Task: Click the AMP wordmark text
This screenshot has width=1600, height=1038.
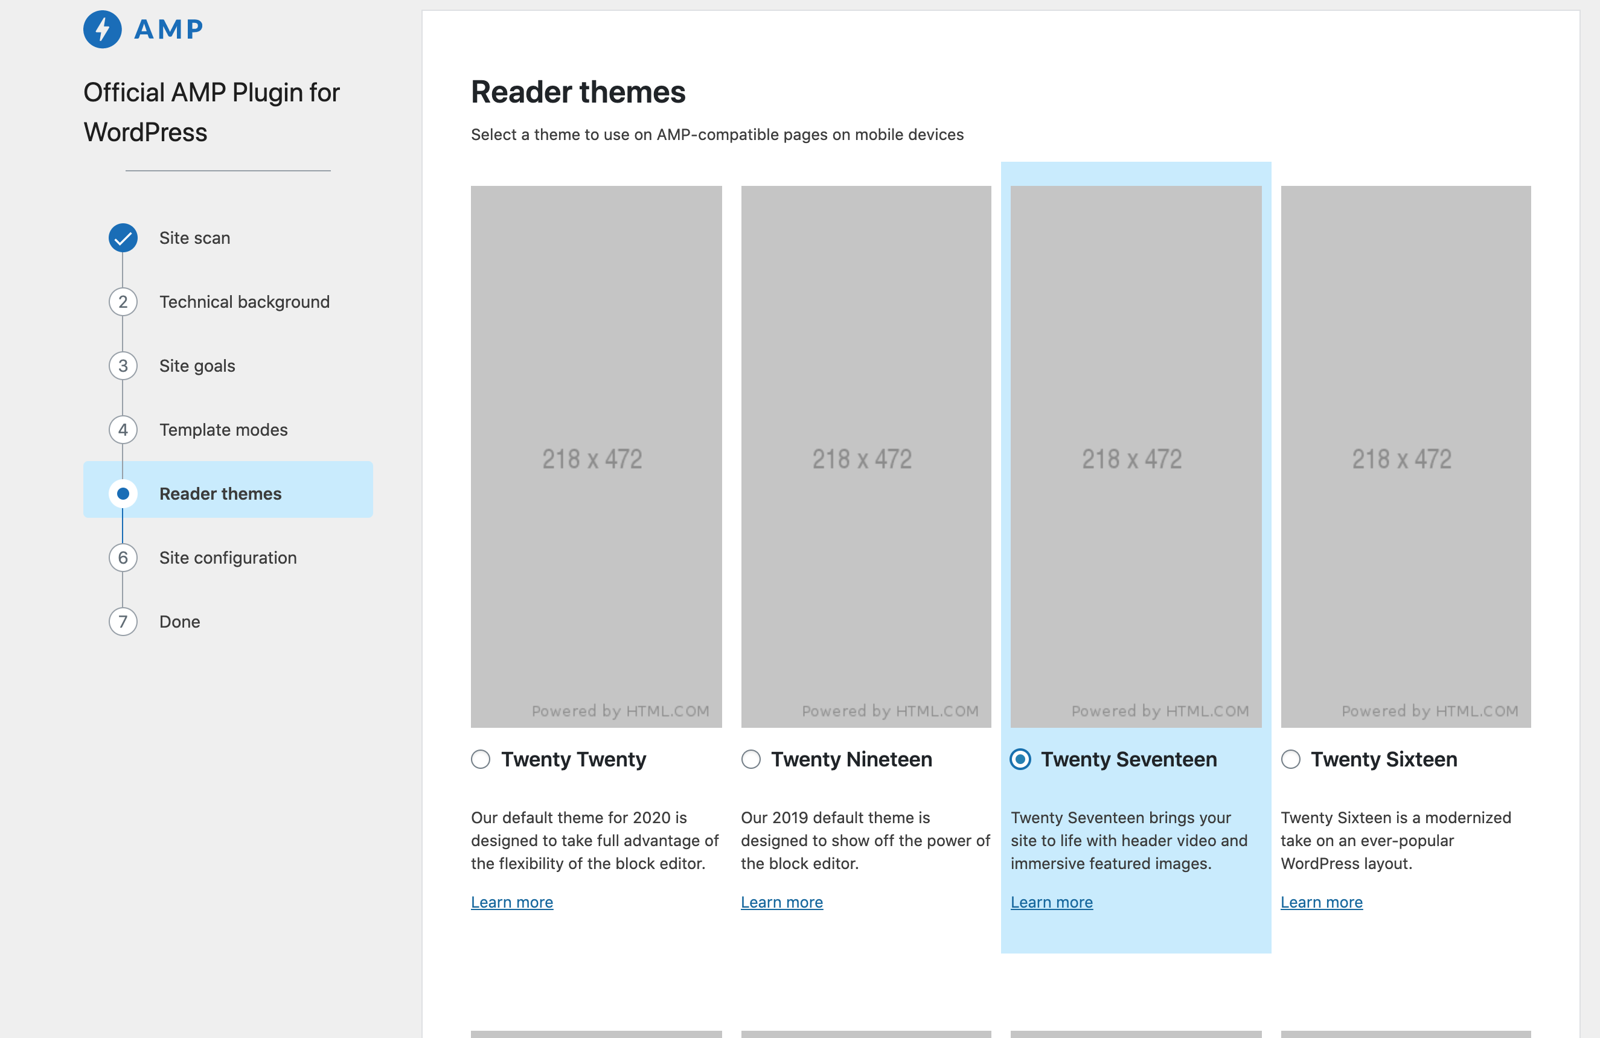Action: point(168,30)
